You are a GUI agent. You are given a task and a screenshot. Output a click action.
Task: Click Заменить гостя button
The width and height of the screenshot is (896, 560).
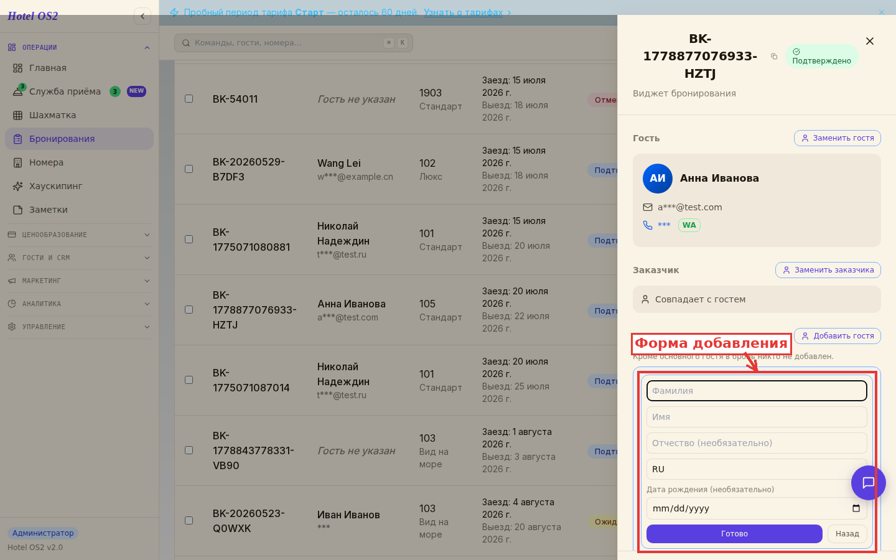(x=838, y=138)
